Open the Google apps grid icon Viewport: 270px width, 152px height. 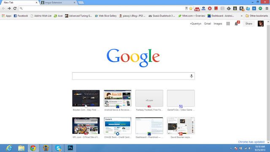pyautogui.click(x=228, y=24)
